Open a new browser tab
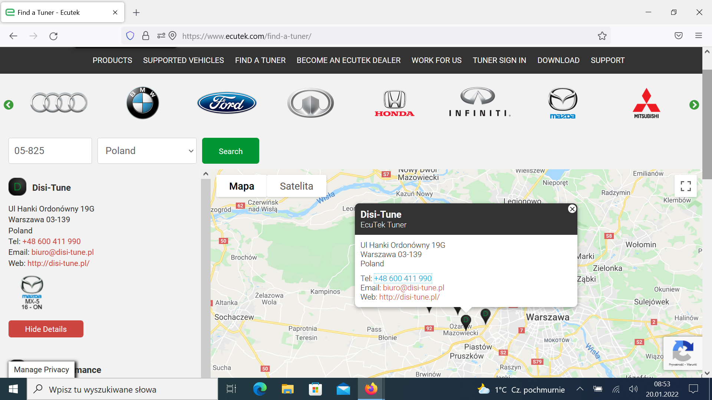Viewport: 712px width, 400px height. click(x=136, y=13)
